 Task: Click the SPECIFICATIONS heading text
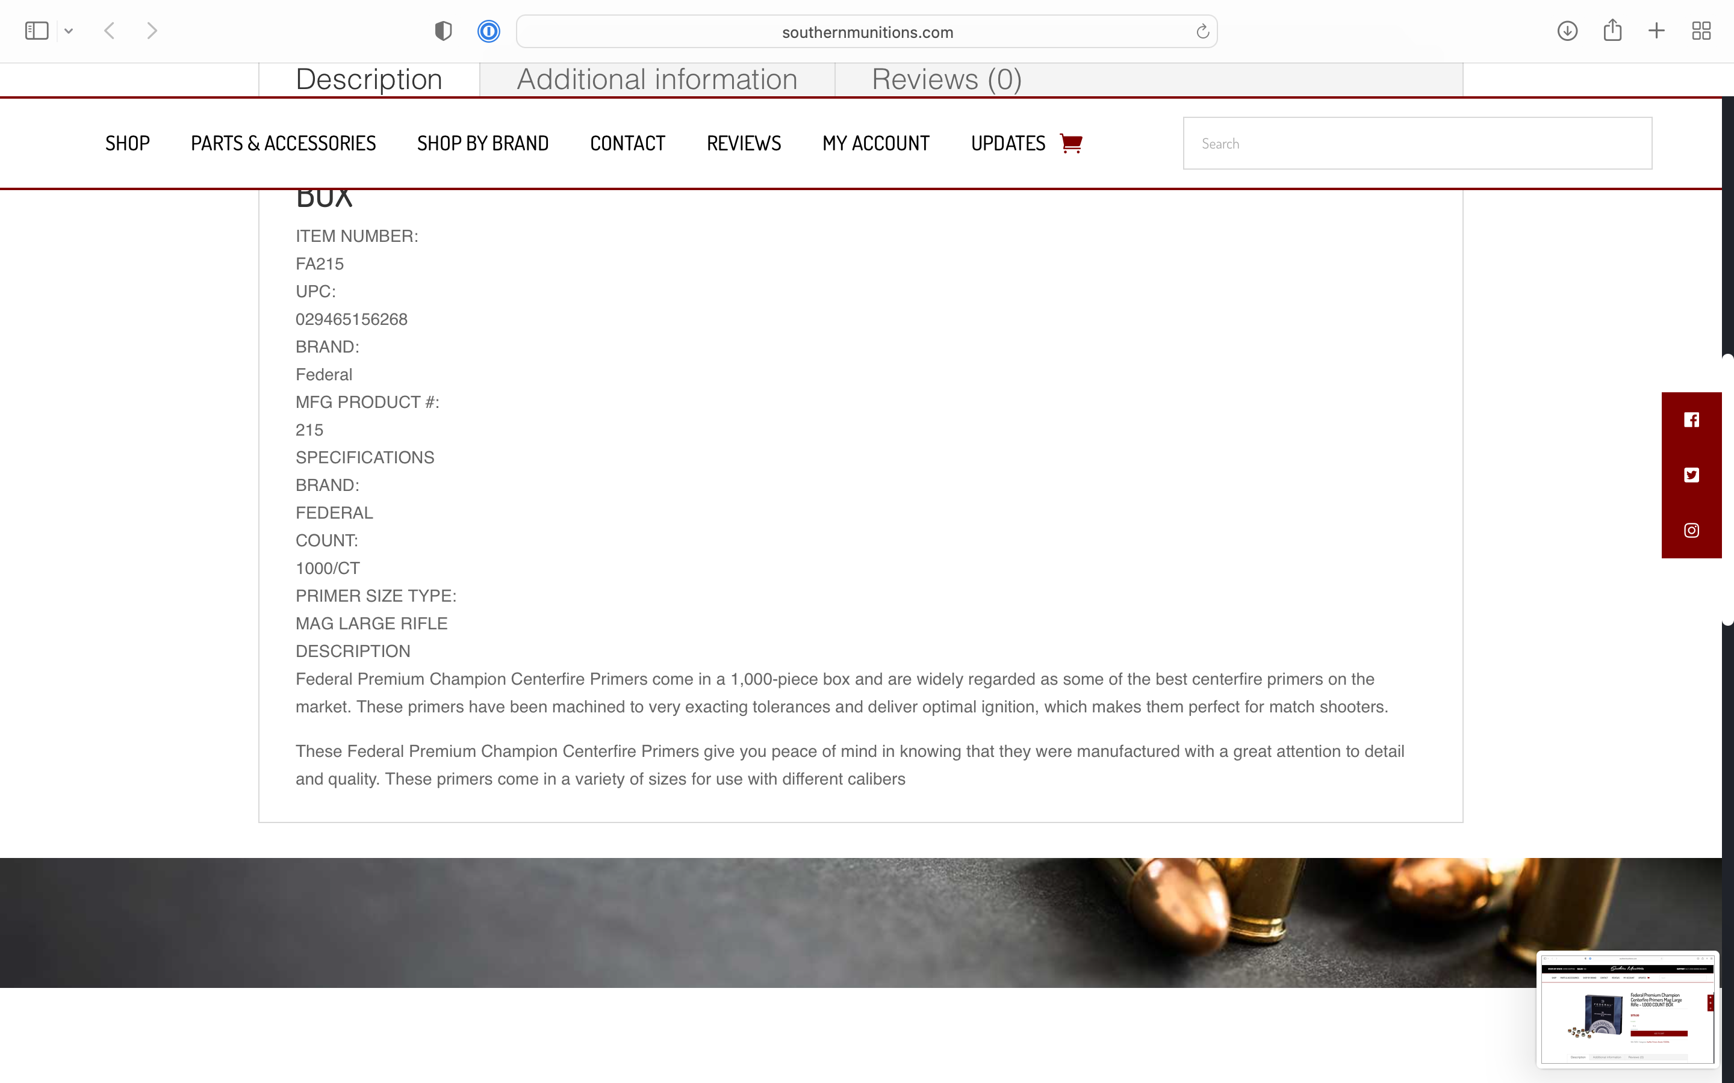(365, 458)
